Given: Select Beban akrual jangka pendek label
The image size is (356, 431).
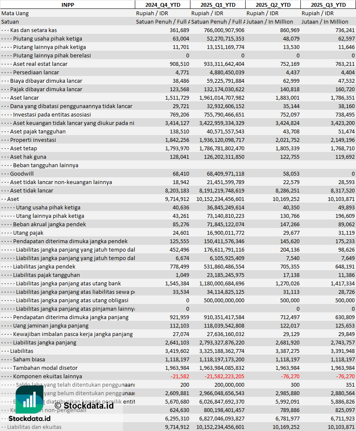Looking at the screenshot, I should tap(49, 225).
